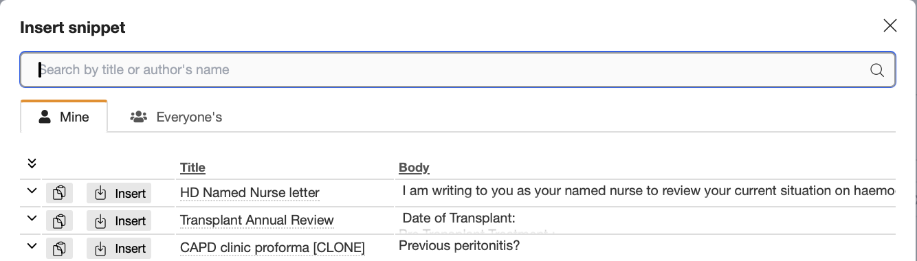Open the CAPD clinic proforma [CLONE] title
Image resolution: width=917 pixels, height=261 pixels.
272,248
